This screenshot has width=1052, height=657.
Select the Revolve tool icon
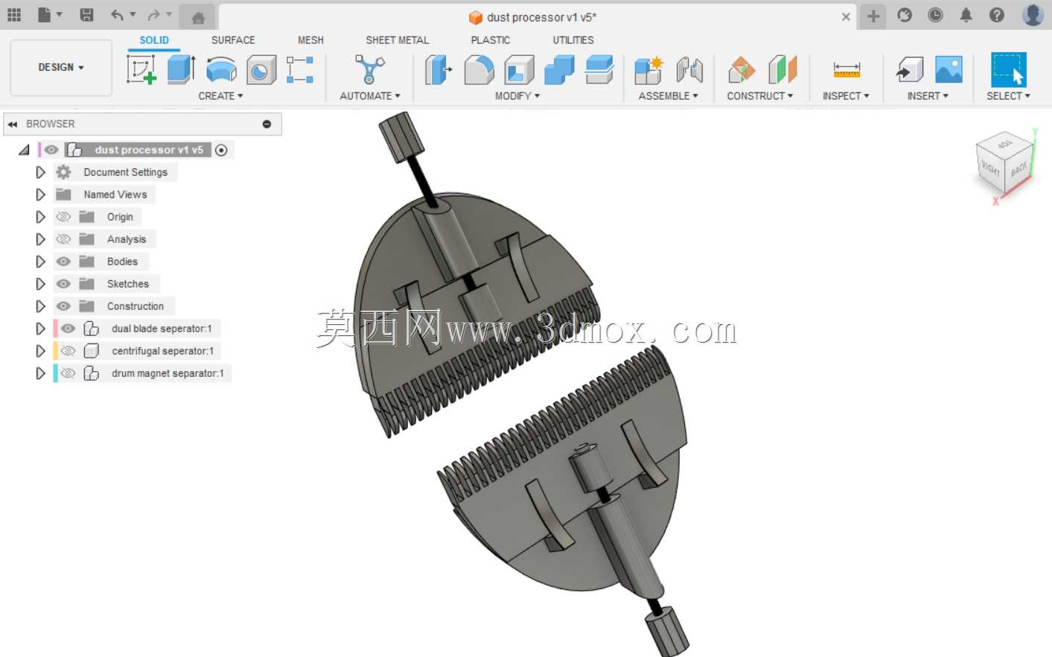click(221, 70)
